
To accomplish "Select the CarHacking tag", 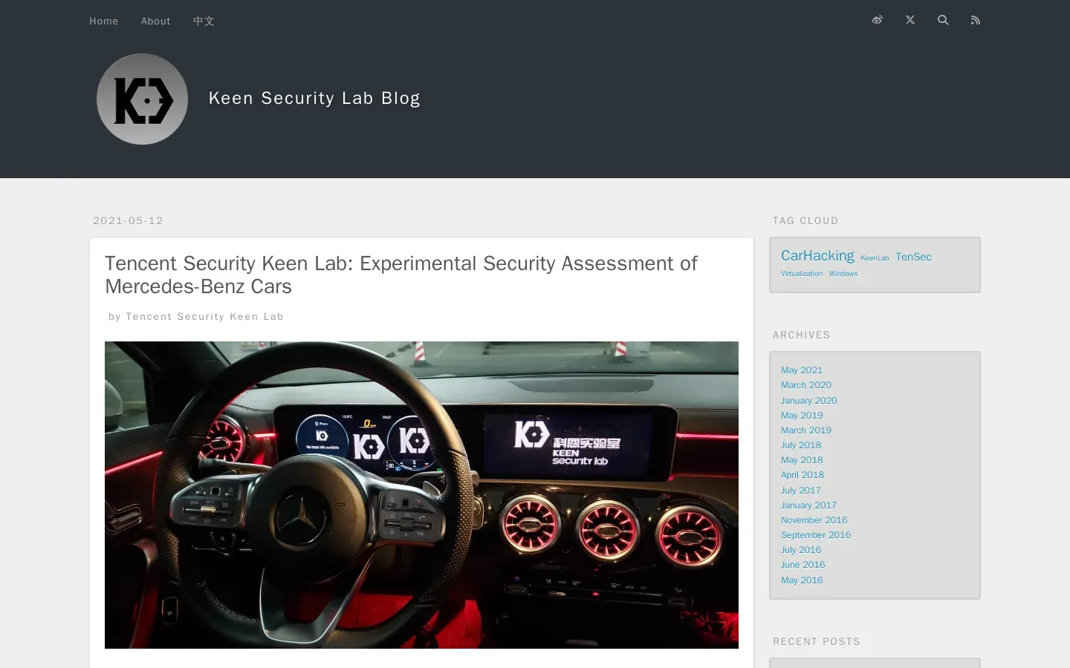I will (x=817, y=255).
